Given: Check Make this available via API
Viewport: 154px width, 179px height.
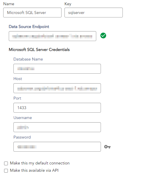Looking at the screenshot, I should click(x=6, y=171).
